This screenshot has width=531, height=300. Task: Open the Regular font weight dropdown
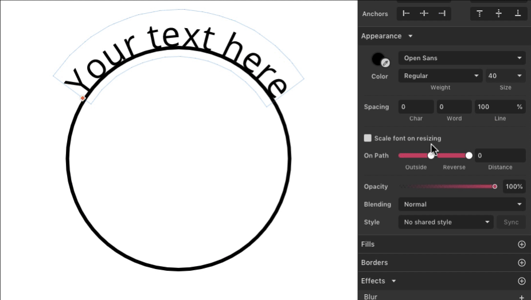(x=440, y=76)
